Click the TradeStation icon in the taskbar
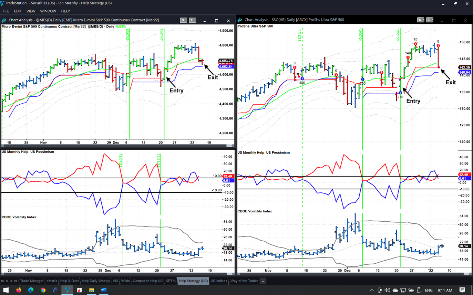The height and width of the screenshot is (295, 473). [x=67, y=290]
